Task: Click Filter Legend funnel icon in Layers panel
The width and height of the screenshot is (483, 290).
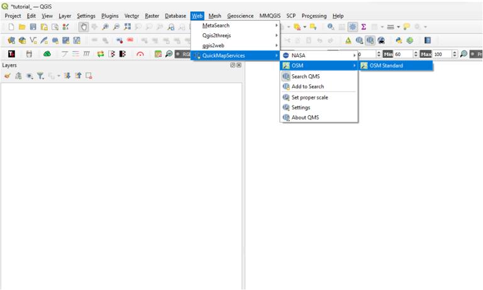Action: coord(40,75)
